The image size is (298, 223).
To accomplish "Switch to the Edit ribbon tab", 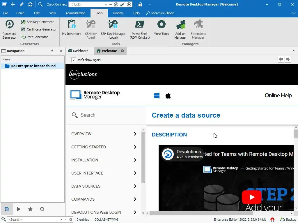I will (37, 13).
